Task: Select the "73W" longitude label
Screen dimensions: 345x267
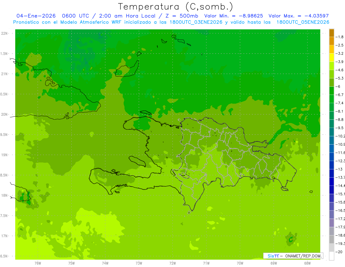Action: (x=139, y=263)
